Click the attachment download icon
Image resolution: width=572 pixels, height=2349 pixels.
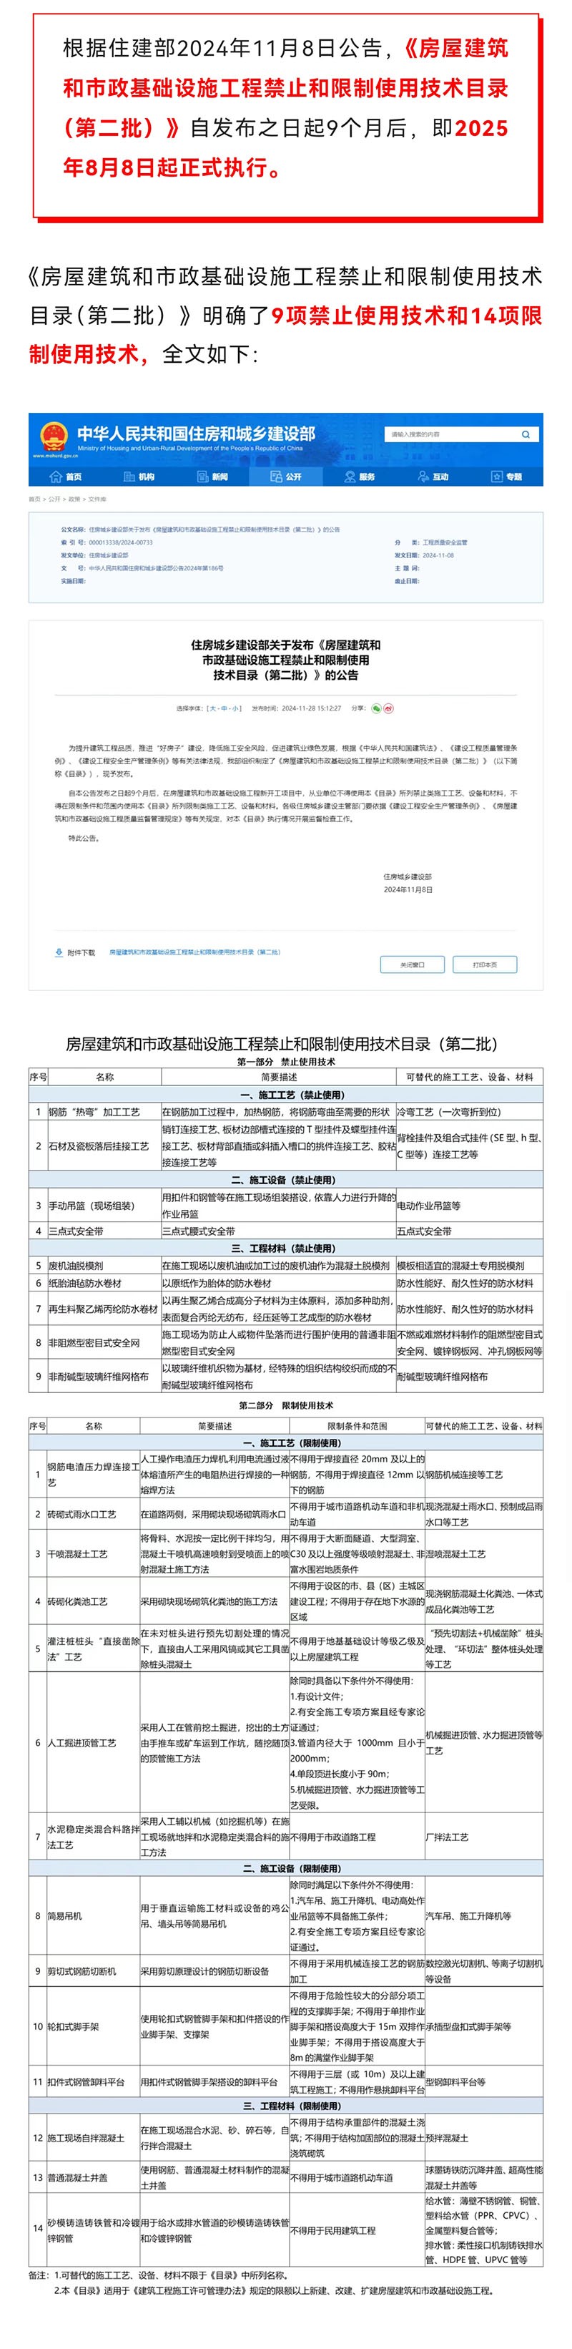(x=59, y=952)
